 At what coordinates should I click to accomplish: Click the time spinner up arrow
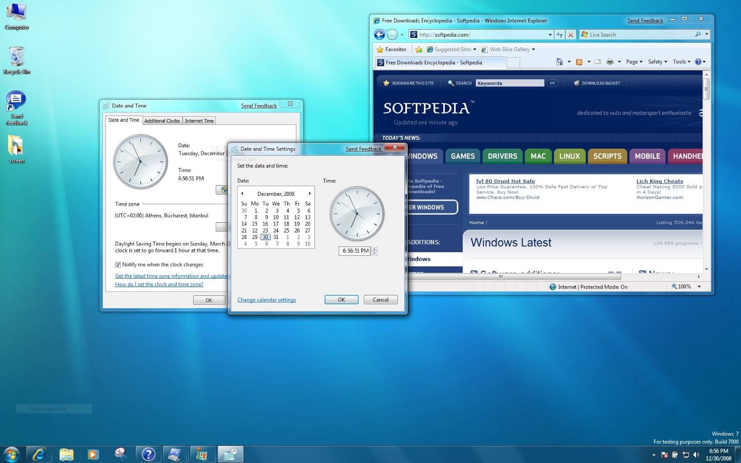point(374,249)
